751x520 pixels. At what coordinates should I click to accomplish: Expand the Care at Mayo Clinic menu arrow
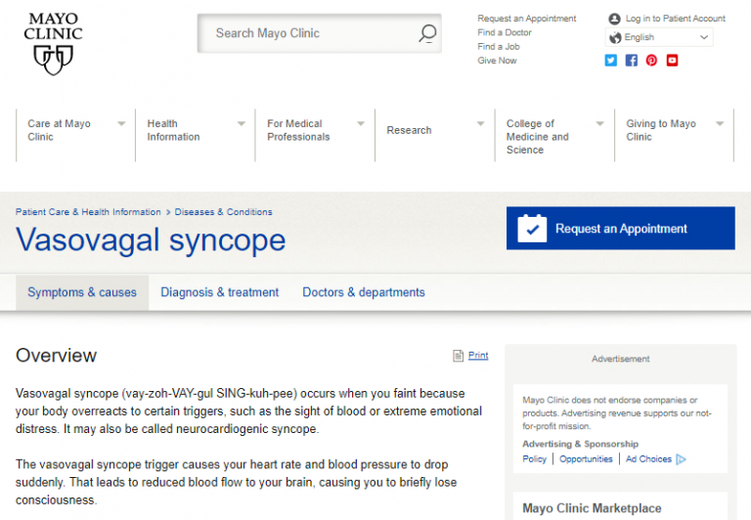click(x=121, y=123)
